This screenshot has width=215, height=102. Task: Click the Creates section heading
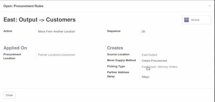pyautogui.click(x=115, y=48)
